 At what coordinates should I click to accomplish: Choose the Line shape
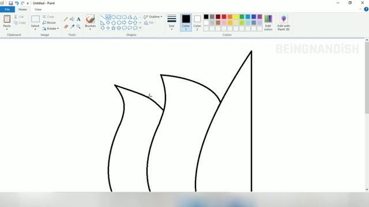pyautogui.click(x=103, y=17)
